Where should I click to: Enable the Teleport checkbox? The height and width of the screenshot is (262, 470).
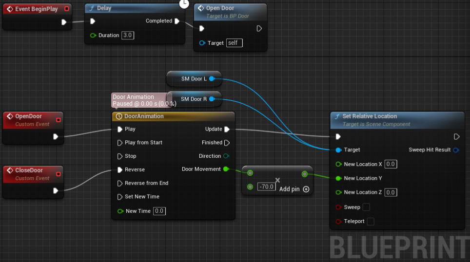click(x=371, y=221)
